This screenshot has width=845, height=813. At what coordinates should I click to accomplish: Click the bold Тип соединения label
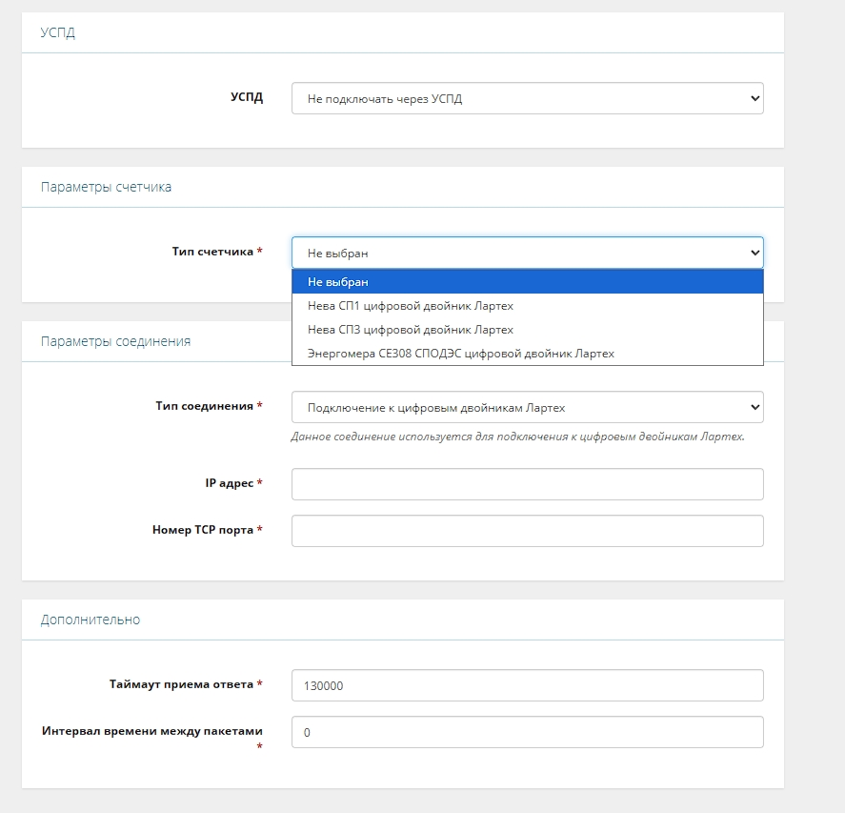tap(204, 406)
